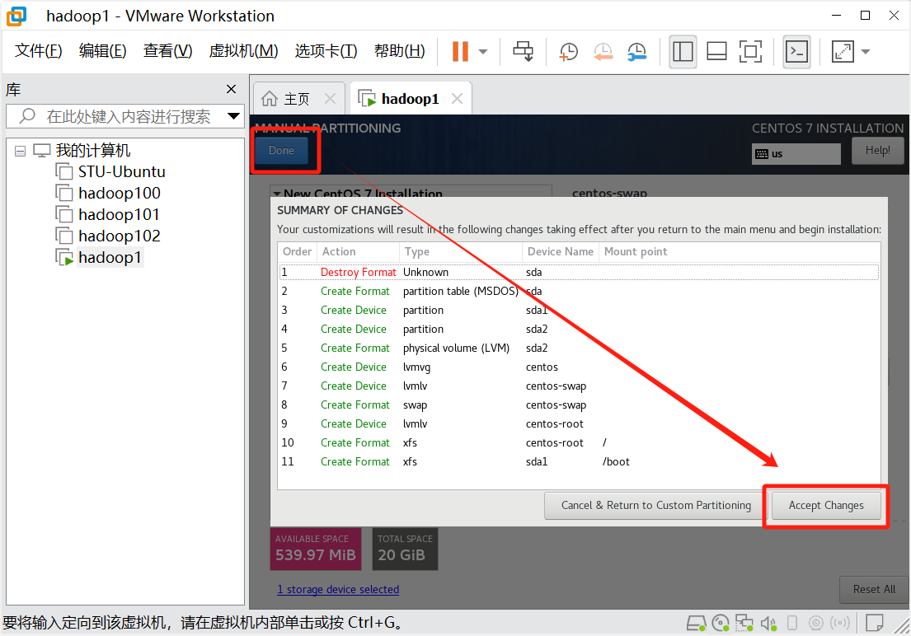Open the 编辑(E) menu

pos(102,50)
